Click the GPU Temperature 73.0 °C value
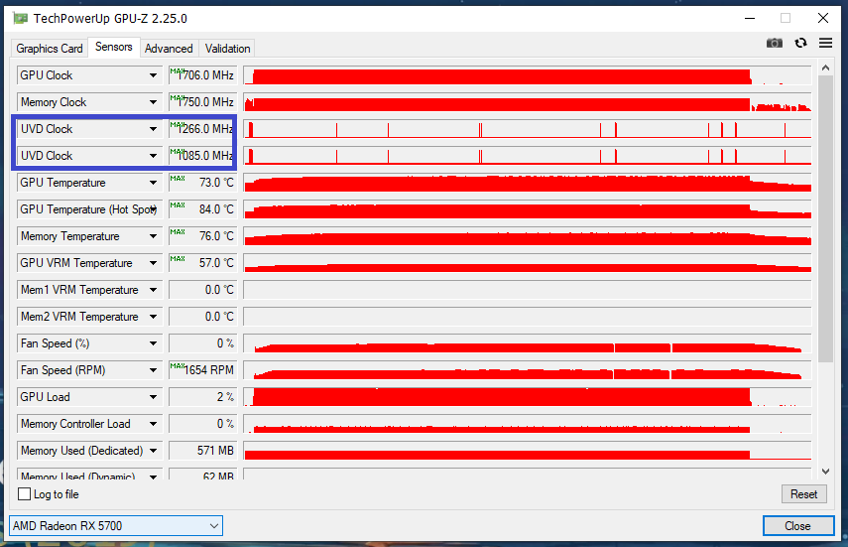The width and height of the screenshot is (848, 547). 202,183
